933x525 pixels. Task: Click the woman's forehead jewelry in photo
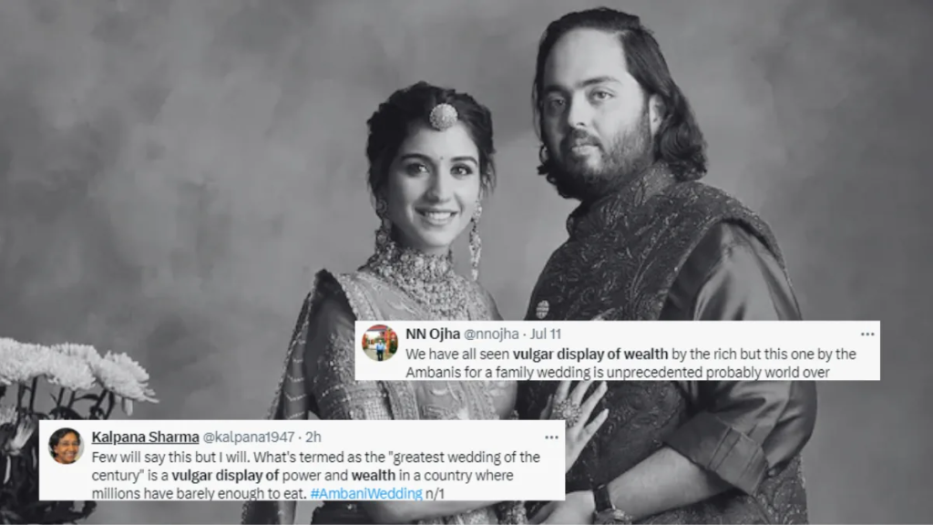444,117
